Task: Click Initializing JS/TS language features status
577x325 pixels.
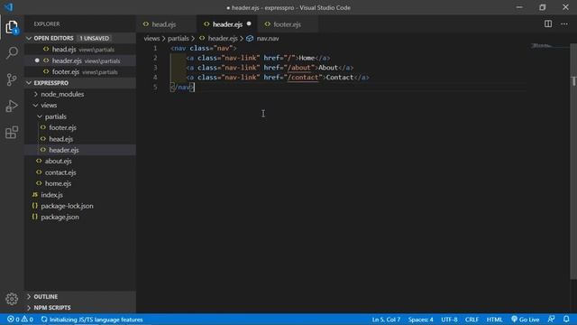Action: click(x=92, y=320)
